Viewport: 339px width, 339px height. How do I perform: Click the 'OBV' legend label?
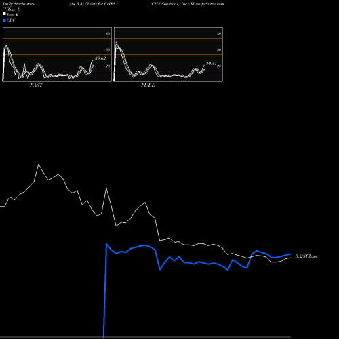click(11, 20)
